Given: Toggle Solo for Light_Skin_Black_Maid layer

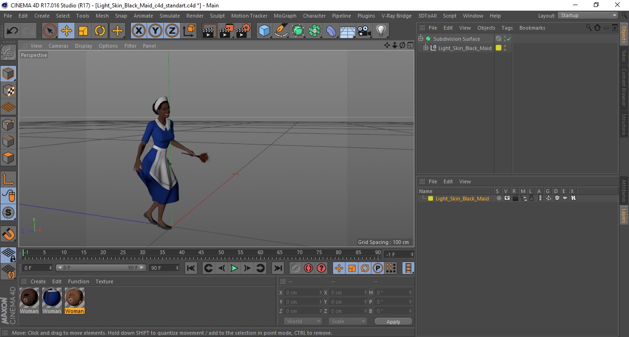Looking at the screenshot, I should coord(499,199).
